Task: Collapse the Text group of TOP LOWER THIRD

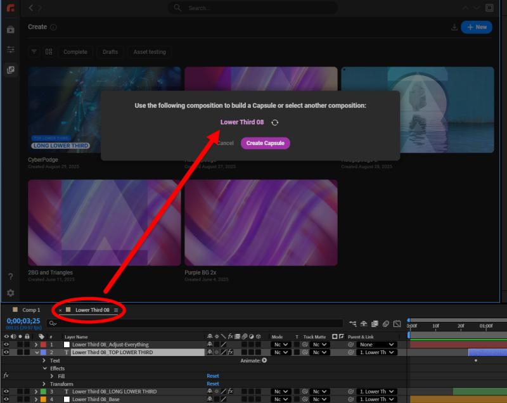Action: pos(44,360)
